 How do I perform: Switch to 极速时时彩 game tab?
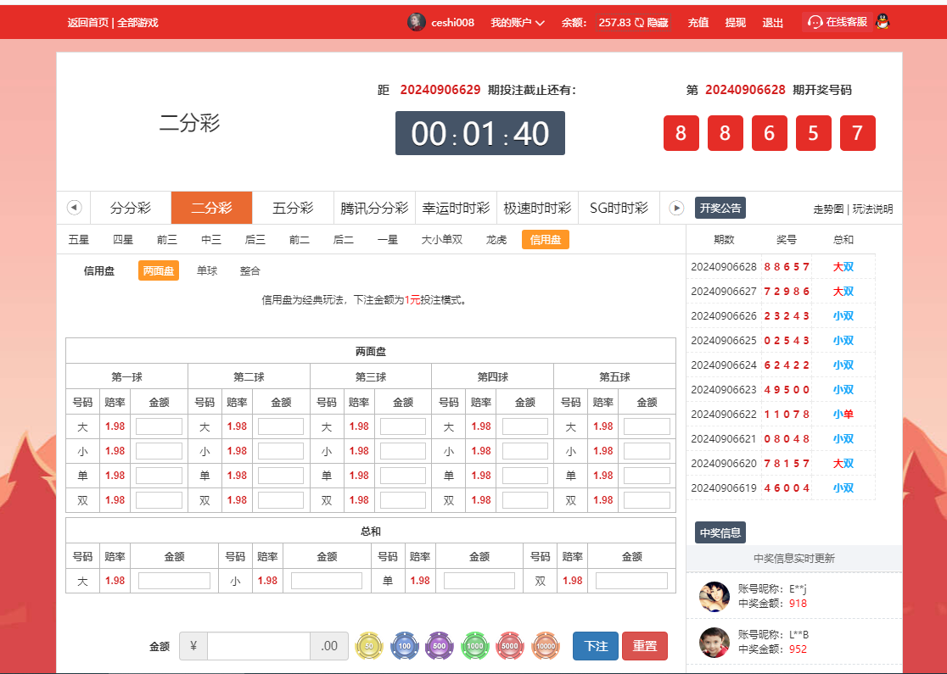tap(537, 209)
